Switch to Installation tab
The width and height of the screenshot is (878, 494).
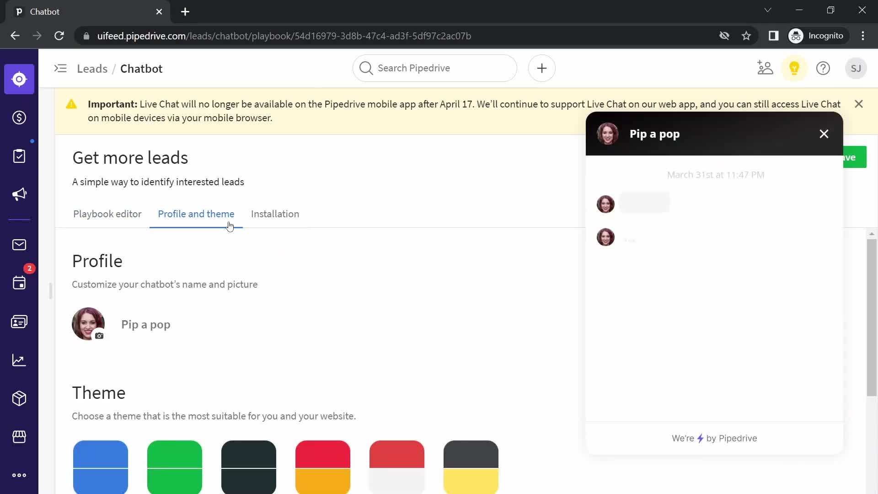276,214
